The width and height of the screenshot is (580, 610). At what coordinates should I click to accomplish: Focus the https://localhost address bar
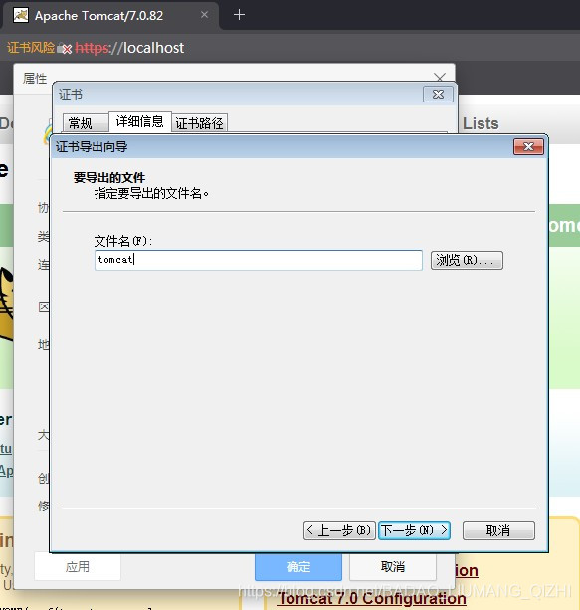[x=129, y=48]
